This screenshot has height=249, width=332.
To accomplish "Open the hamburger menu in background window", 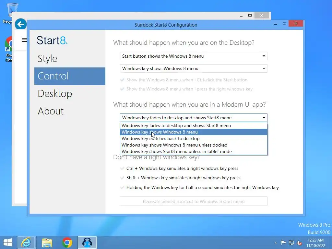I will 24,40.
